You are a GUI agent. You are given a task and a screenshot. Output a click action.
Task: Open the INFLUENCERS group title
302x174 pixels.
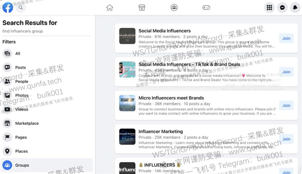160,165
